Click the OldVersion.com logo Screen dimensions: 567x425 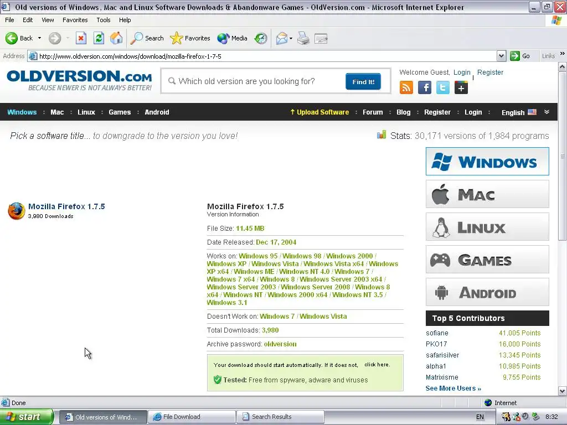[79, 80]
